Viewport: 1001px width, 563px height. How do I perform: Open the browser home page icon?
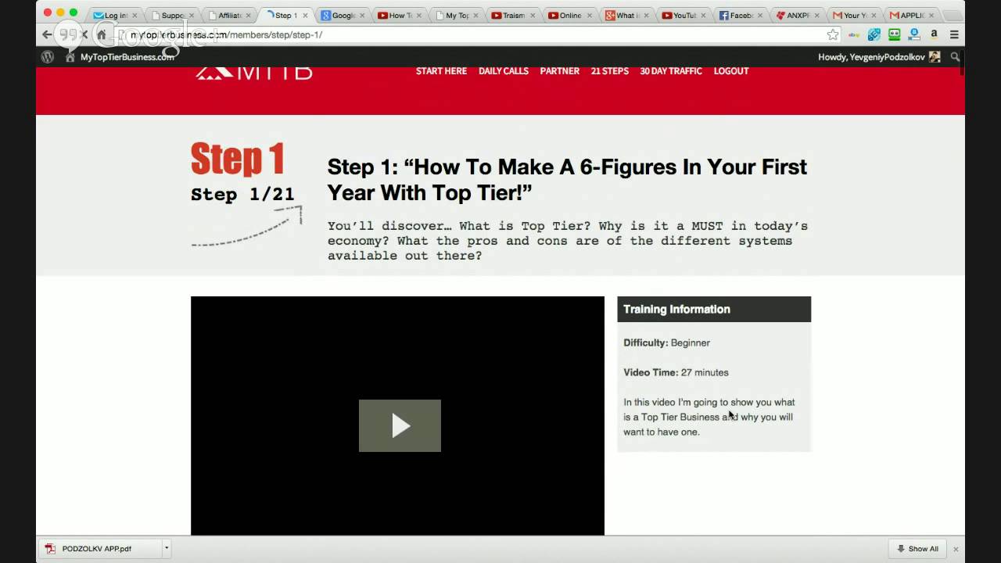tap(101, 34)
